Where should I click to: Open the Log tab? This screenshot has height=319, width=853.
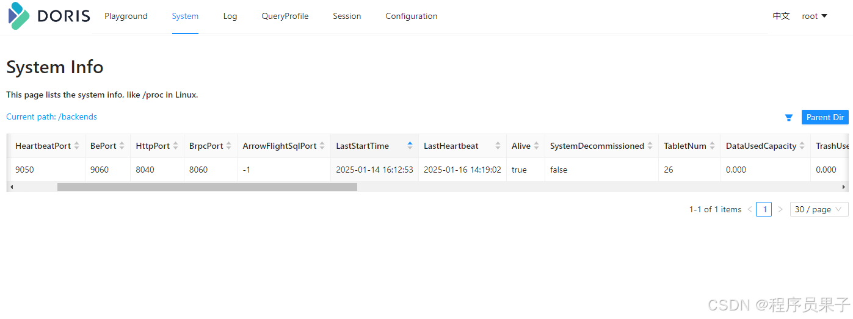point(230,16)
